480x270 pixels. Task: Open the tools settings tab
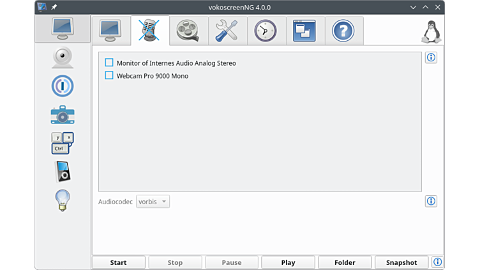tap(227, 31)
